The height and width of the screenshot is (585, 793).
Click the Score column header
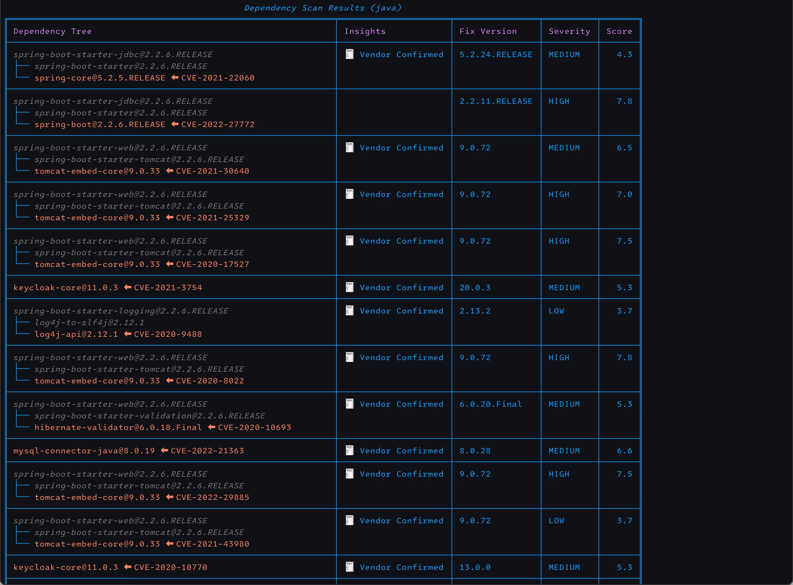[x=619, y=31]
